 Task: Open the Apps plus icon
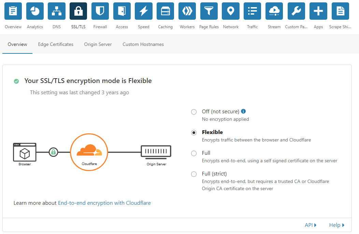[318, 11]
